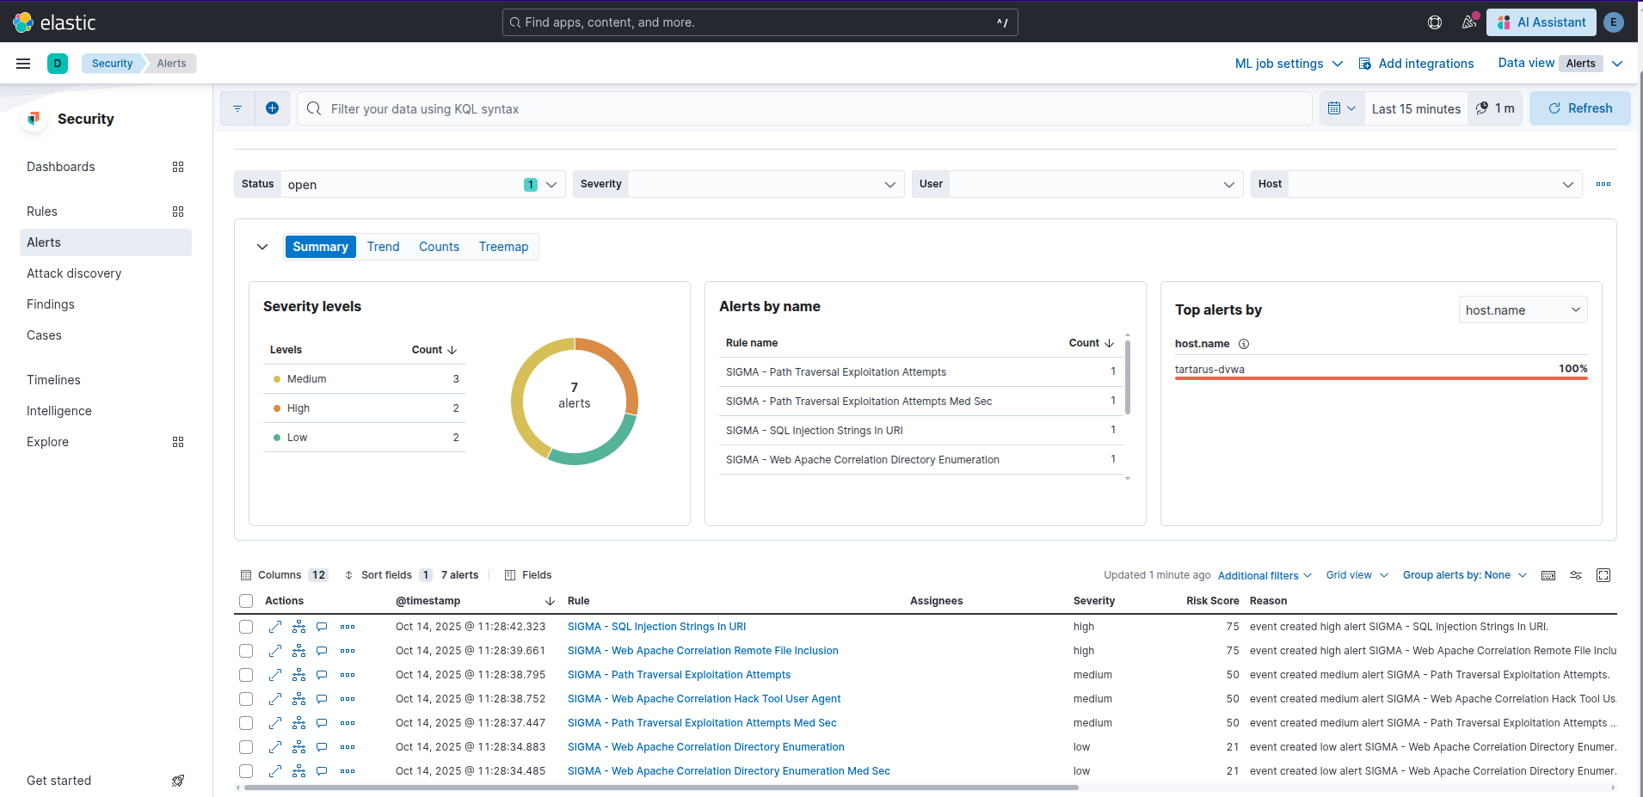Go to Attack discovery in sidebar
Image resolution: width=1643 pixels, height=797 pixels.
74,273
